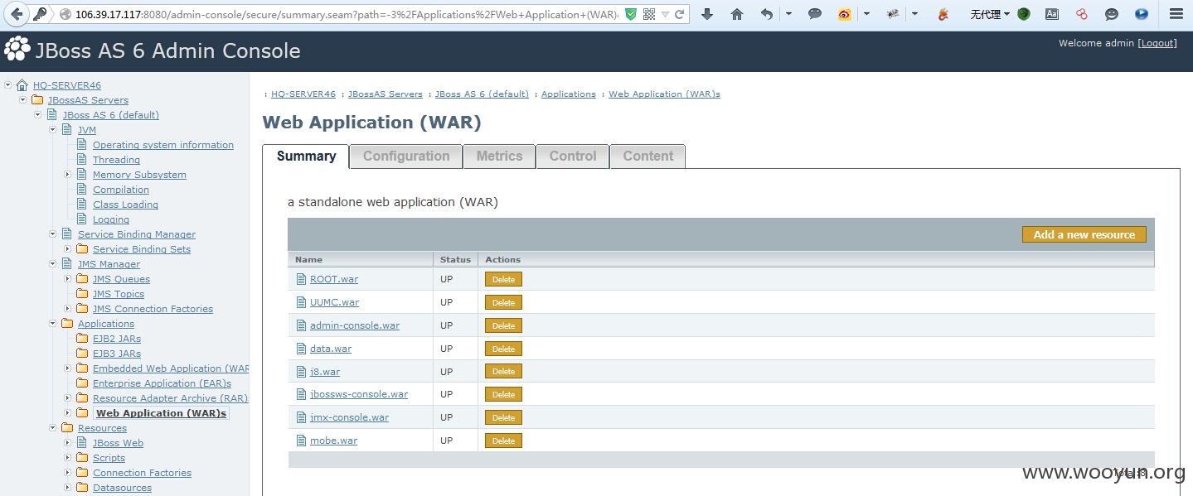
Task: Open JBoss AS 6 (default) breadcrumb link
Action: 482,94
